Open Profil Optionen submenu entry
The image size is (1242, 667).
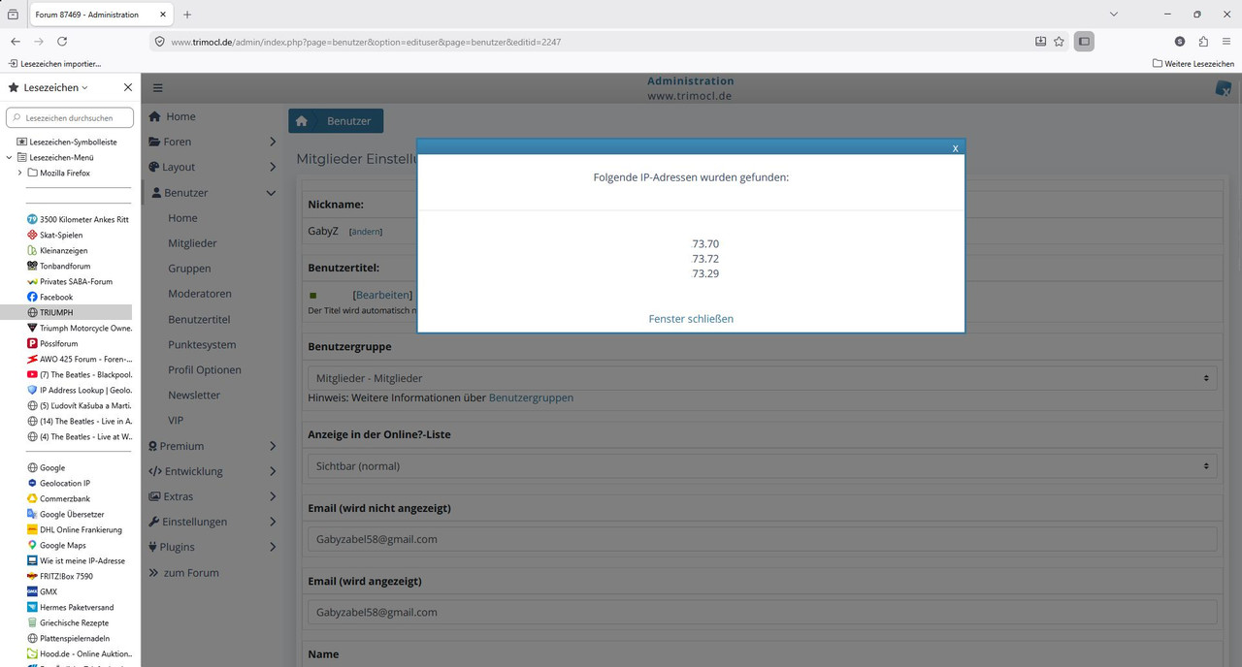click(x=205, y=369)
